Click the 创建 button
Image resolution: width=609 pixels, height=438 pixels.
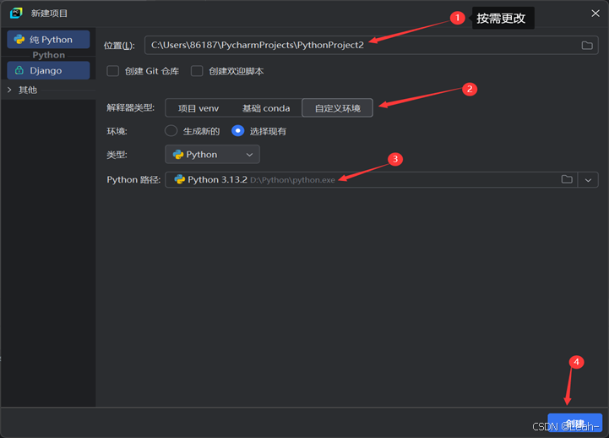[575, 423]
